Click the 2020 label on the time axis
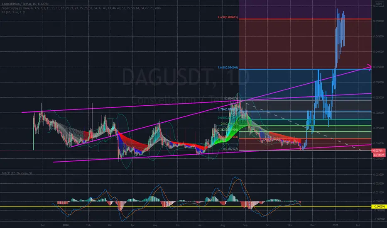Image resolution: width=387 pixels, height=228 pixels. pos(66,225)
